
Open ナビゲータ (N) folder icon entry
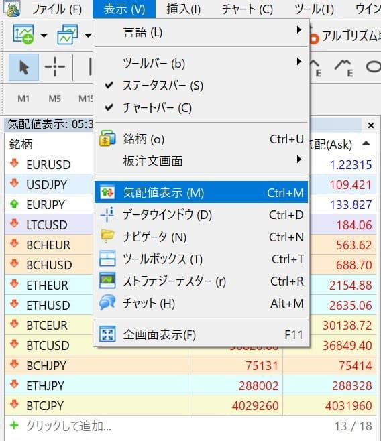click(x=201, y=237)
